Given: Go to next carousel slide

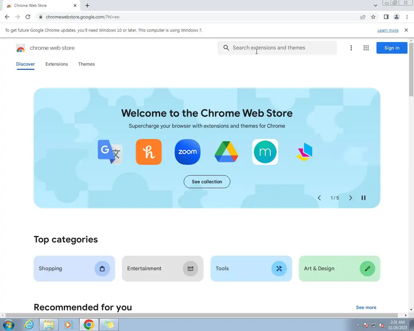Looking at the screenshot, I should 350,198.
